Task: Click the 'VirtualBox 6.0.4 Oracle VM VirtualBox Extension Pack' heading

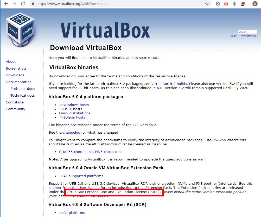Action: coord(106,168)
